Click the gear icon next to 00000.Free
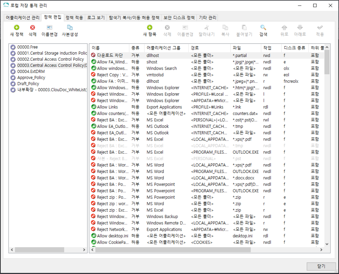 (13, 47)
